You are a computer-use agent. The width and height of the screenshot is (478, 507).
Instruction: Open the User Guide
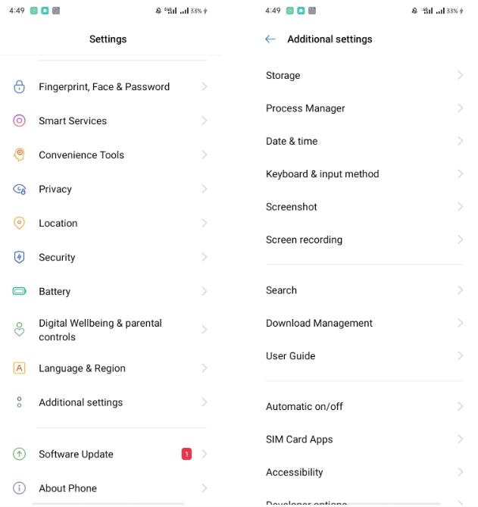coord(290,355)
